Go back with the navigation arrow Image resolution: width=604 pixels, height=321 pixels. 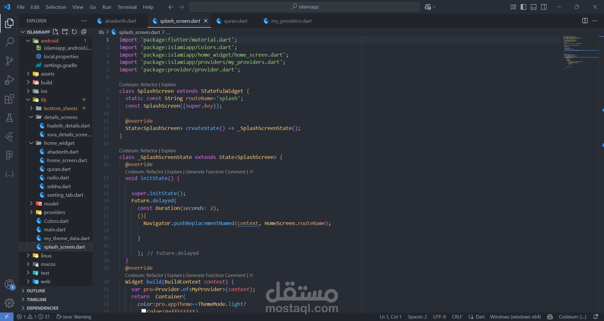tap(171, 7)
